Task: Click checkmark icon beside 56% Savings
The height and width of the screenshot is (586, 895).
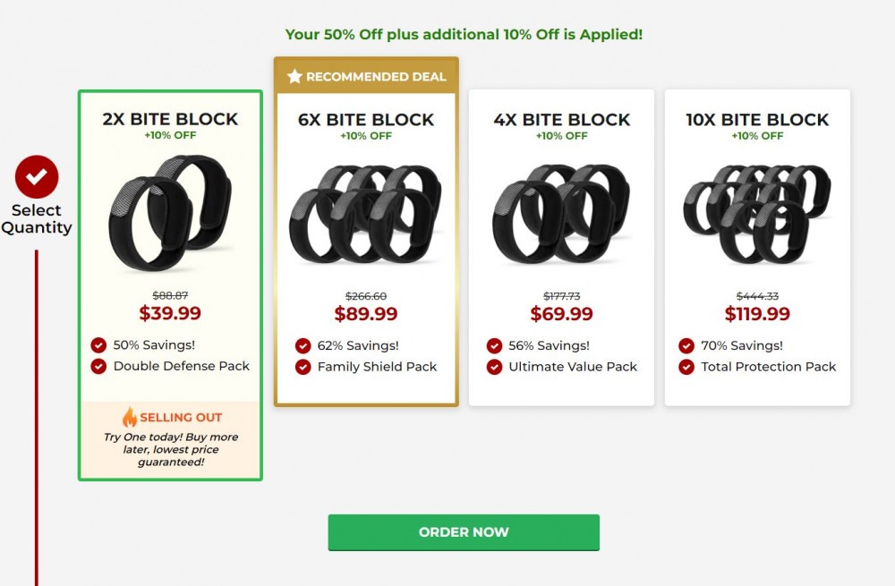Action: click(494, 345)
